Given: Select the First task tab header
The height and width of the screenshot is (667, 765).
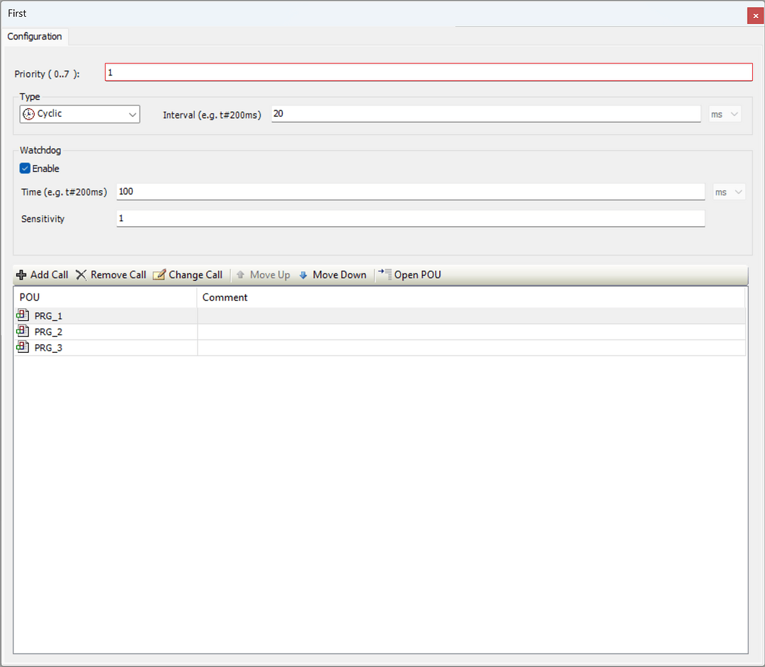Looking at the screenshot, I should point(16,12).
